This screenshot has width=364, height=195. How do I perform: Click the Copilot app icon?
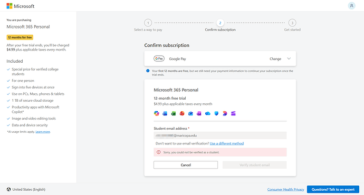157,113
